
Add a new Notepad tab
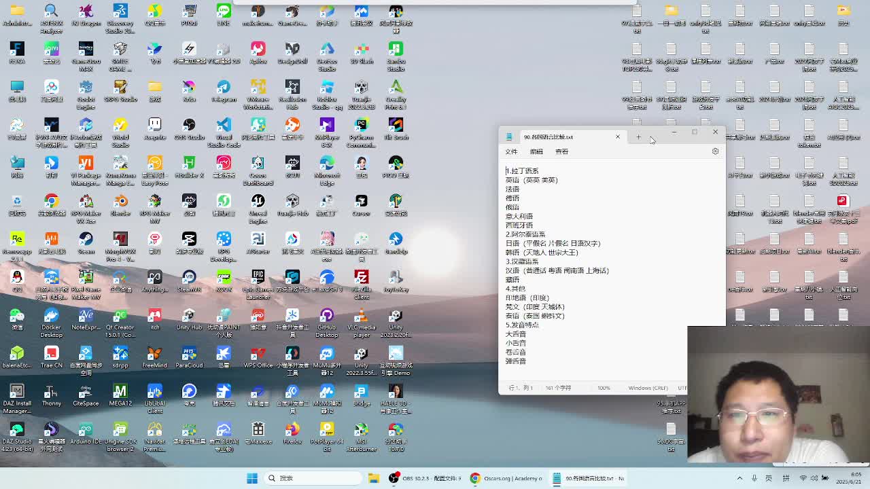pos(638,137)
